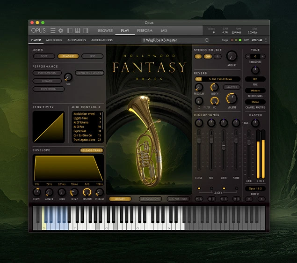Increase transpose with the plus button
Image resolution: width=297 pixels, height=263 pixels.
[x=262, y=56]
